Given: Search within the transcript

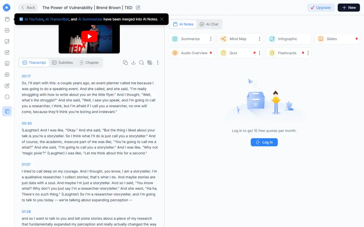Looking at the screenshot, I should click(141, 63).
